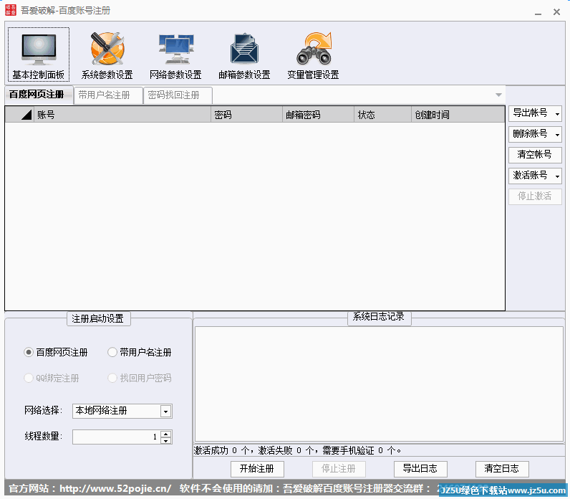The height and width of the screenshot is (499, 570).
Task: Open 网络参数设置 computers icon
Action: pos(176,55)
